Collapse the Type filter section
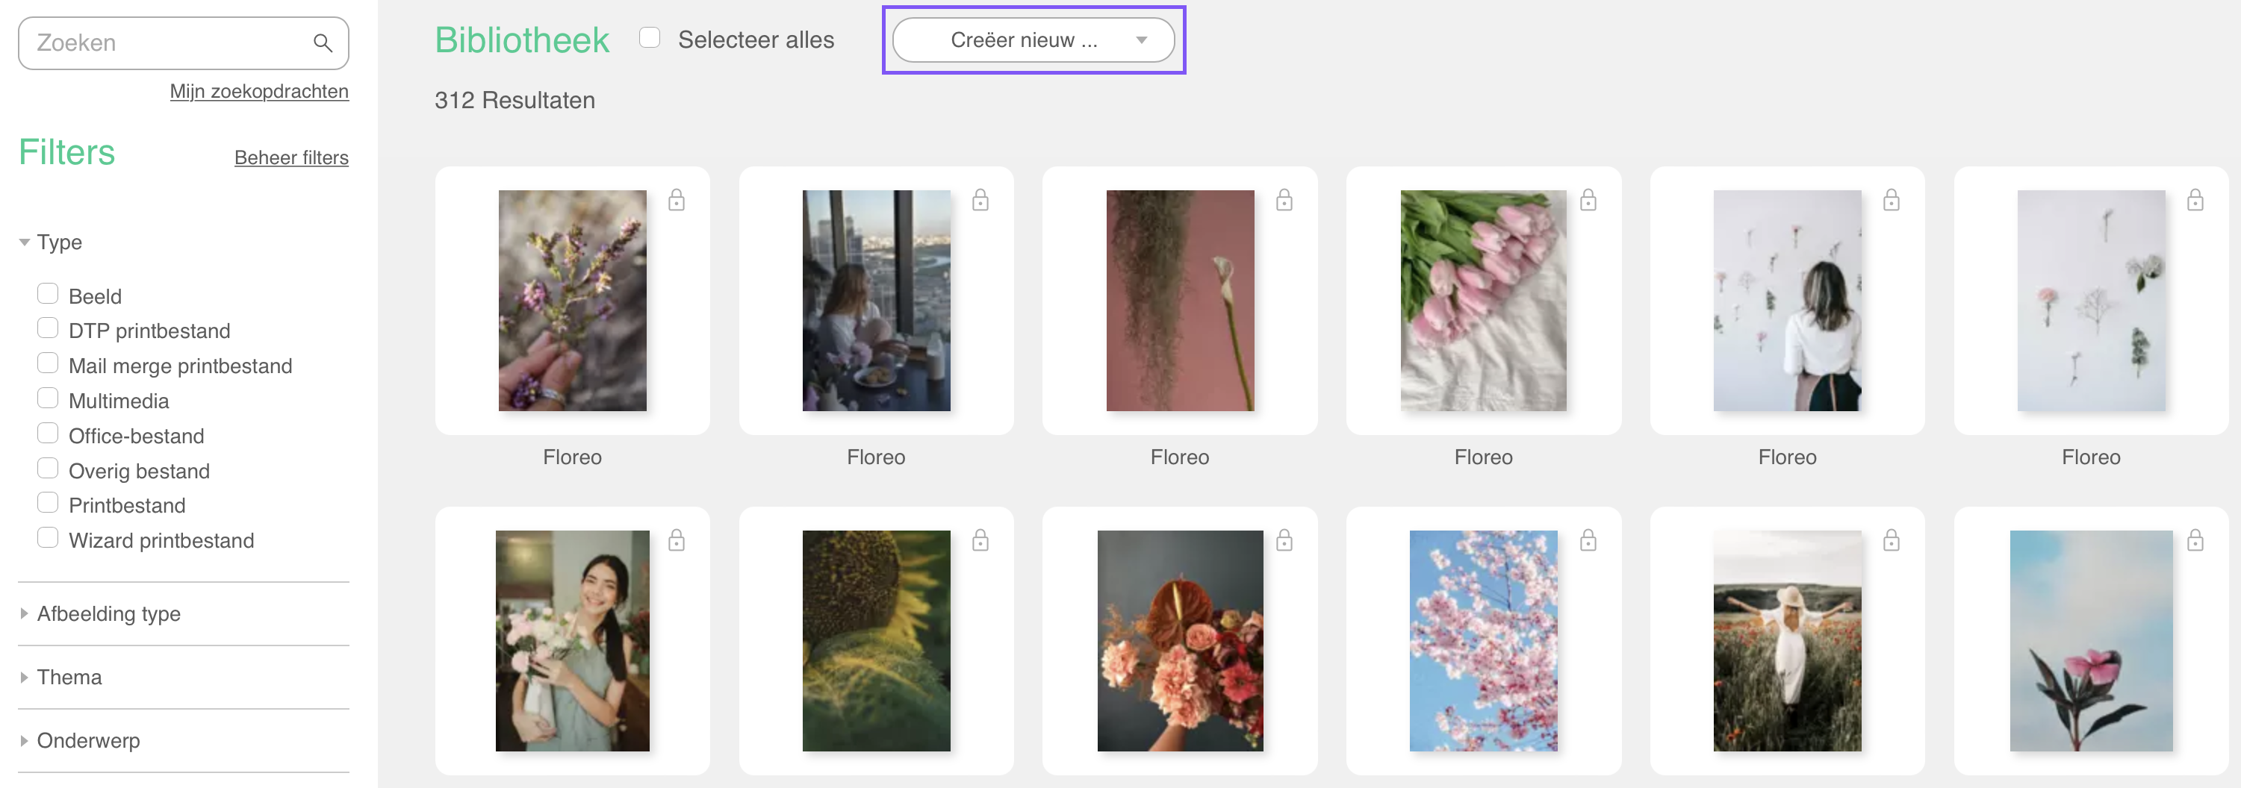This screenshot has height=788, width=2241. coord(59,242)
